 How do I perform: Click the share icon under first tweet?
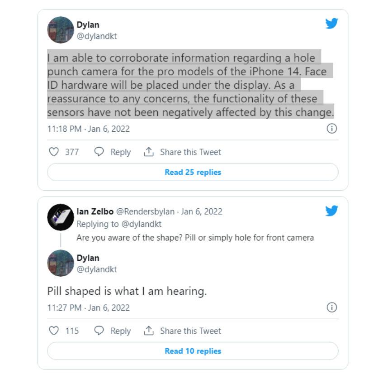click(x=149, y=152)
